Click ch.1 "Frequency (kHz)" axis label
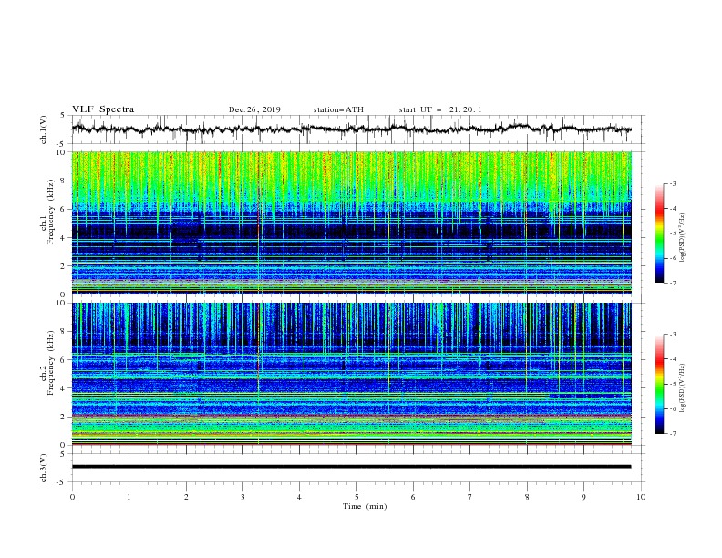722x558 pixels. click(51, 212)
